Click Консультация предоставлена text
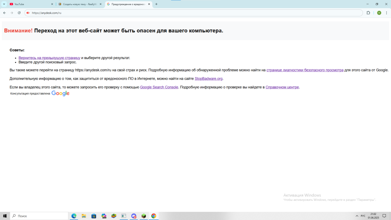Viewport: 391px width, 220px height. coord(30,94)
